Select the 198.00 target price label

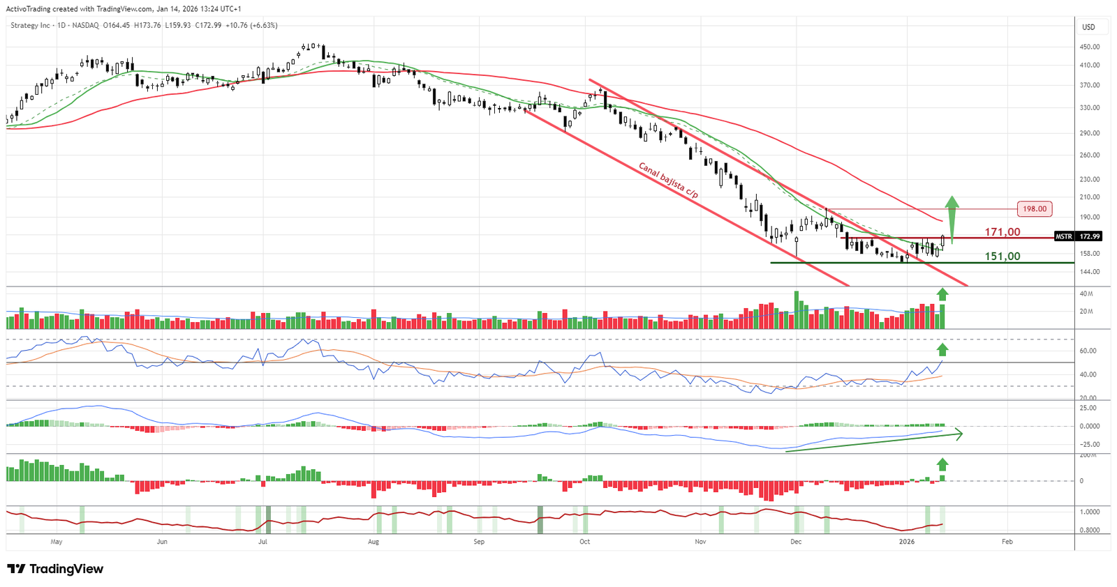(x=1035, y=208)
